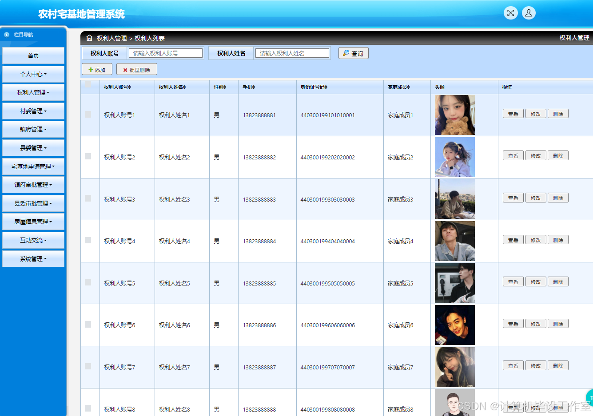This screenshot has height=416, width=593.
Task: Click the 添加 button
Action: tap(97, 70)
